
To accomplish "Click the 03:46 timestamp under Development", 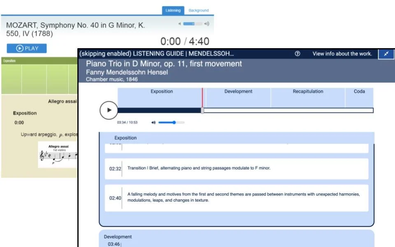I will (114, 244).
